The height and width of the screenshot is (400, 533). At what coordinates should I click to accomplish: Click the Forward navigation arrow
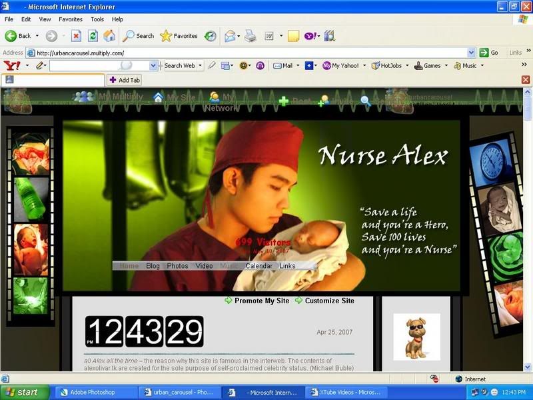point(52,36)
